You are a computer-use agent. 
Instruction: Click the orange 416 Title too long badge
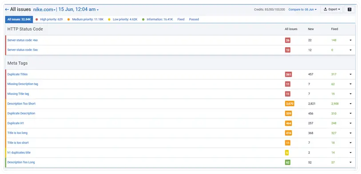[x=289, y=133]
